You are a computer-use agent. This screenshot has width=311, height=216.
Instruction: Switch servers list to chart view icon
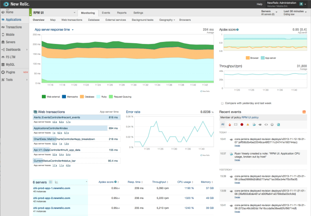click(56, 182)
